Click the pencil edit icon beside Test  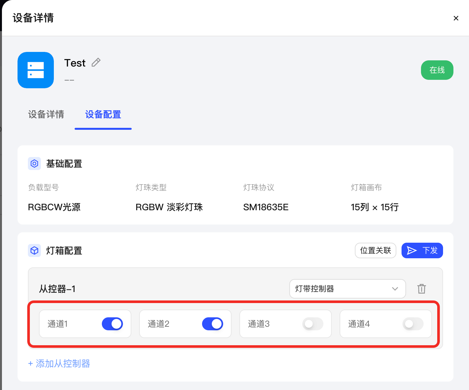click(x=96, y=62)
